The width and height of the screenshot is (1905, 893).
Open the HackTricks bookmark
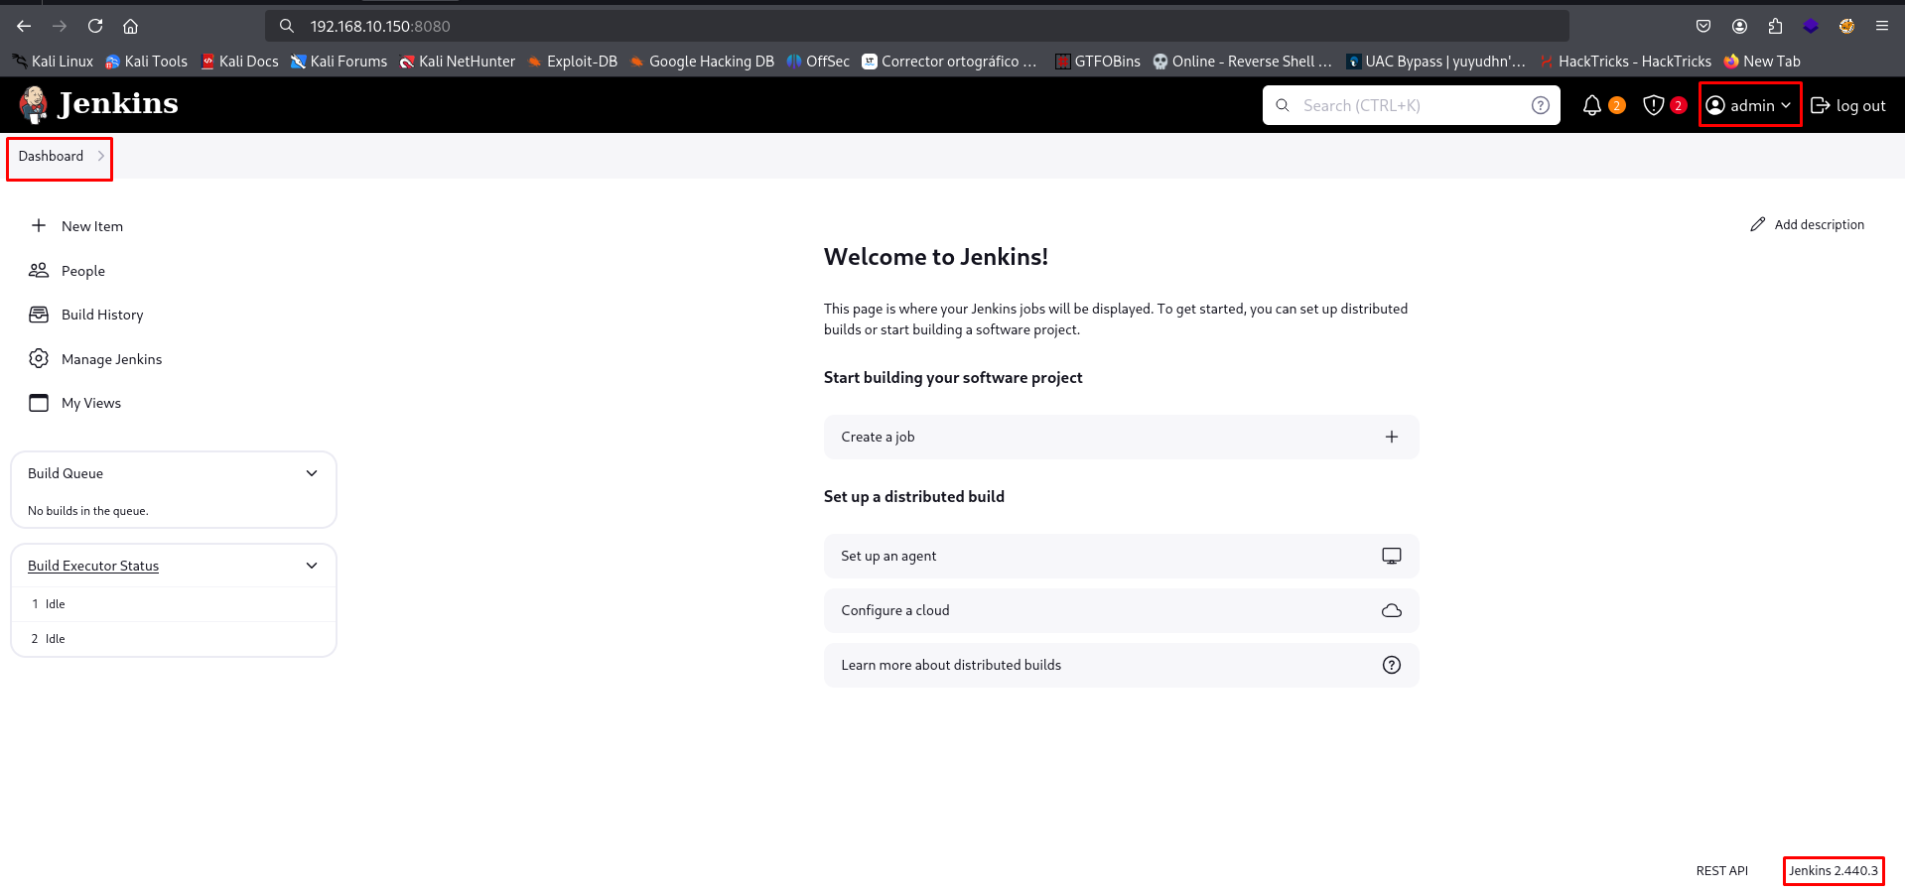click(1625, 62)
